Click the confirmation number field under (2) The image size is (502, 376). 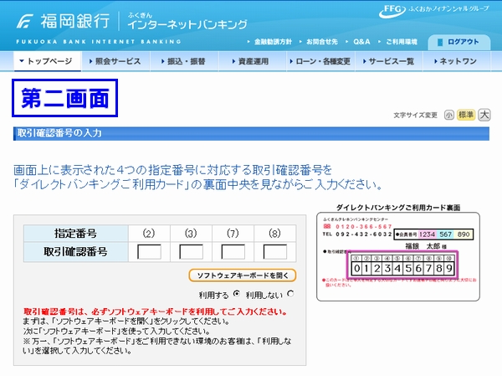click(x=149, y=252)
